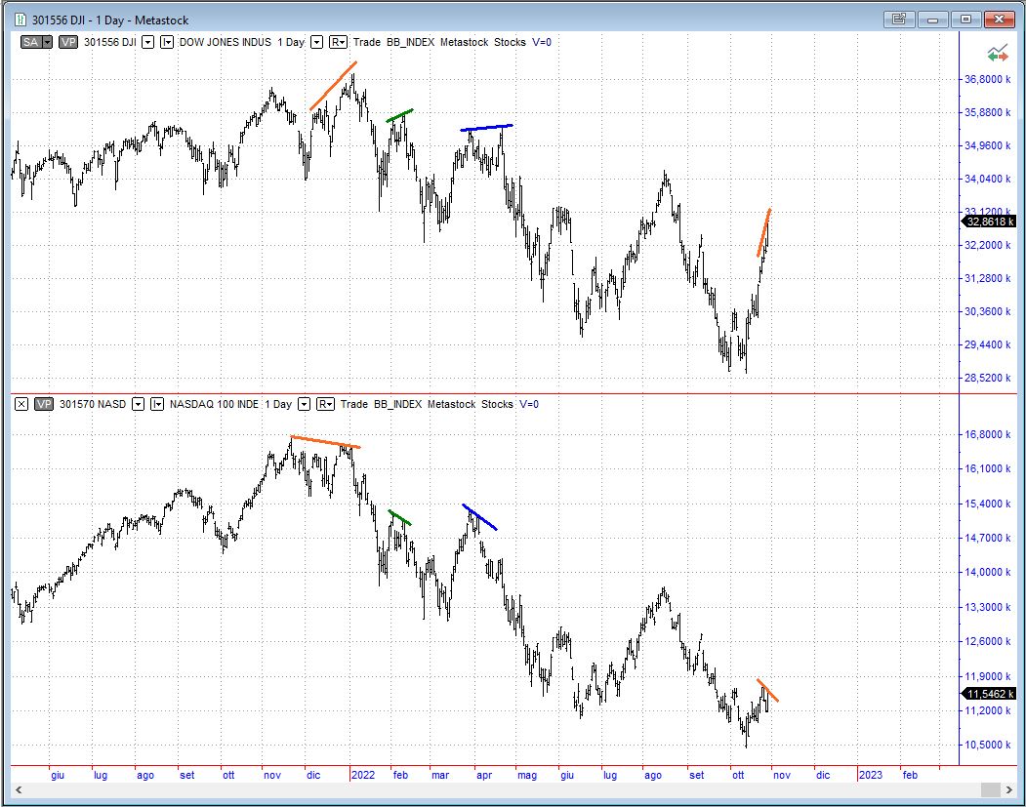Open period dropdown beside NASDAQ 1 Day
This screenshot has width=1026, height=807.
304,404
